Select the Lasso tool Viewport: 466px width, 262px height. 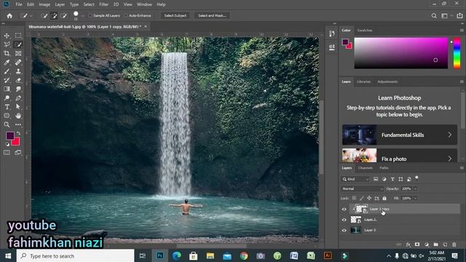coord(7,44)
